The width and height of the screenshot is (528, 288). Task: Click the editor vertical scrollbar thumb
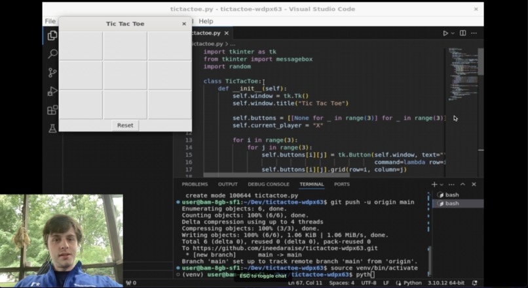tap(481, 62)
